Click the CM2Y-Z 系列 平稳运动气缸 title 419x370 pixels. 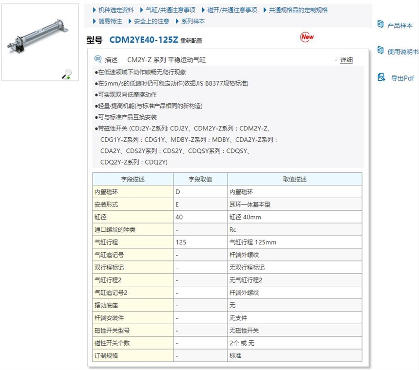[x=166, y=60]
